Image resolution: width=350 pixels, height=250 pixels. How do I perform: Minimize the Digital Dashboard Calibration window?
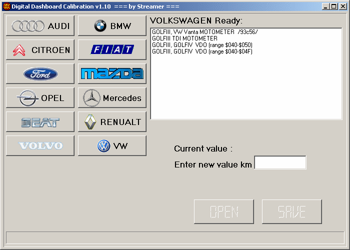325,6
